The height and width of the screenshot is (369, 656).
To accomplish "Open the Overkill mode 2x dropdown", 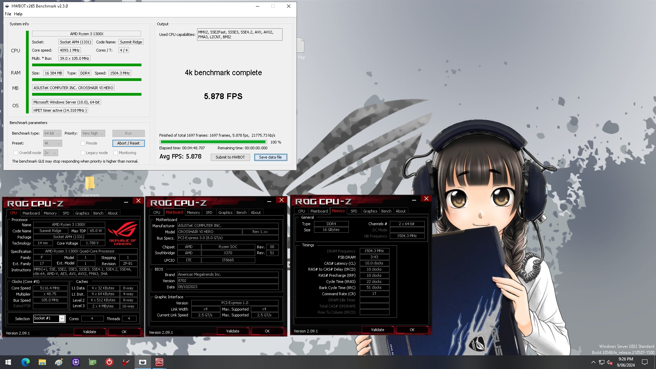I will (51, 153).
